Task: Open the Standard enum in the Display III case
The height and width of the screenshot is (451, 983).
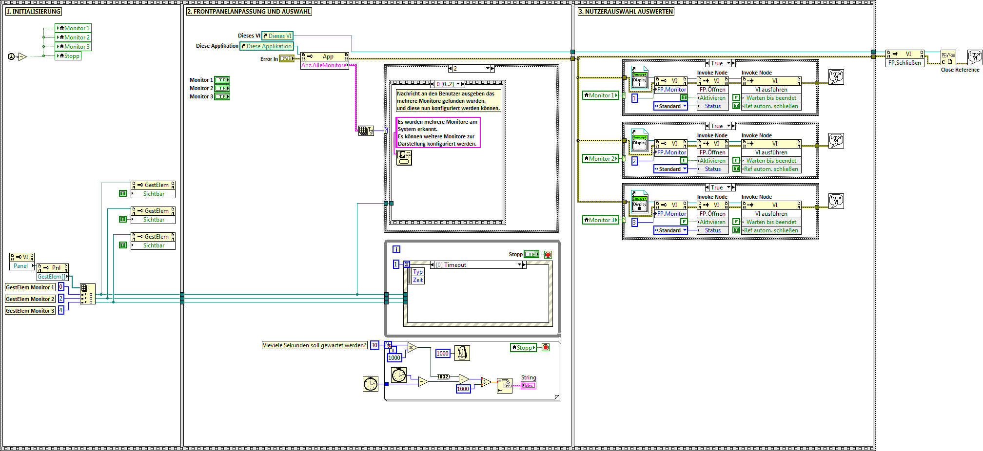Action: [670, 230]
